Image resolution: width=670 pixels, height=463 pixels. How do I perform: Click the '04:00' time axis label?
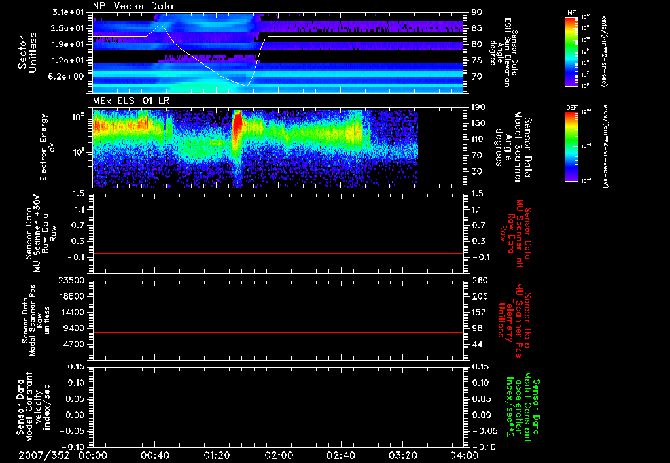(x=465, y=455)
